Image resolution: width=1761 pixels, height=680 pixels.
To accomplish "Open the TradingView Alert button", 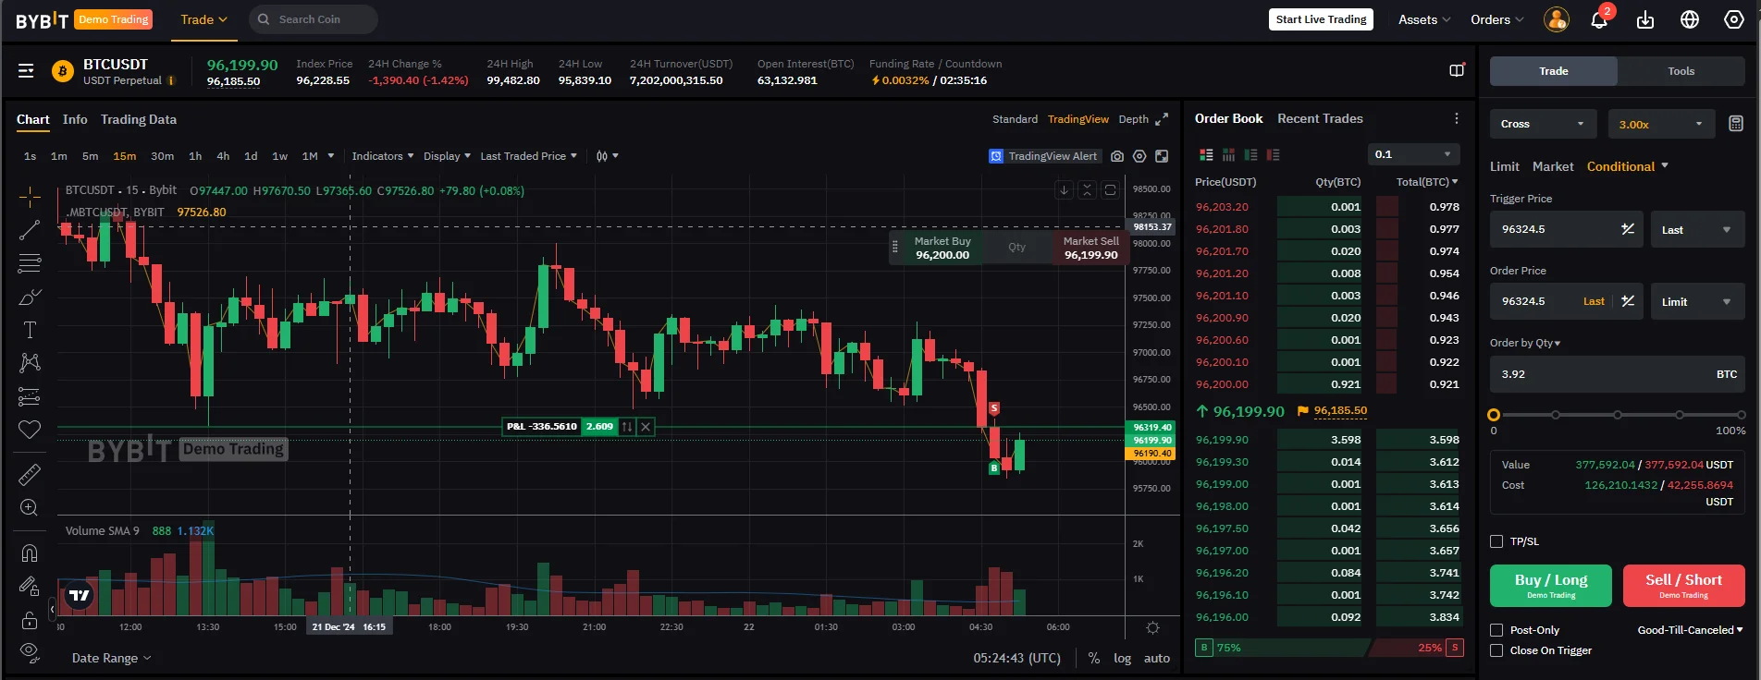I will click(x=1043, y=156).
